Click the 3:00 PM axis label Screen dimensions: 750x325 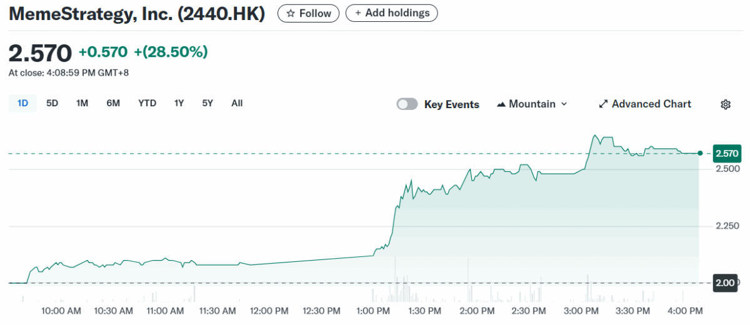point(581,311)
